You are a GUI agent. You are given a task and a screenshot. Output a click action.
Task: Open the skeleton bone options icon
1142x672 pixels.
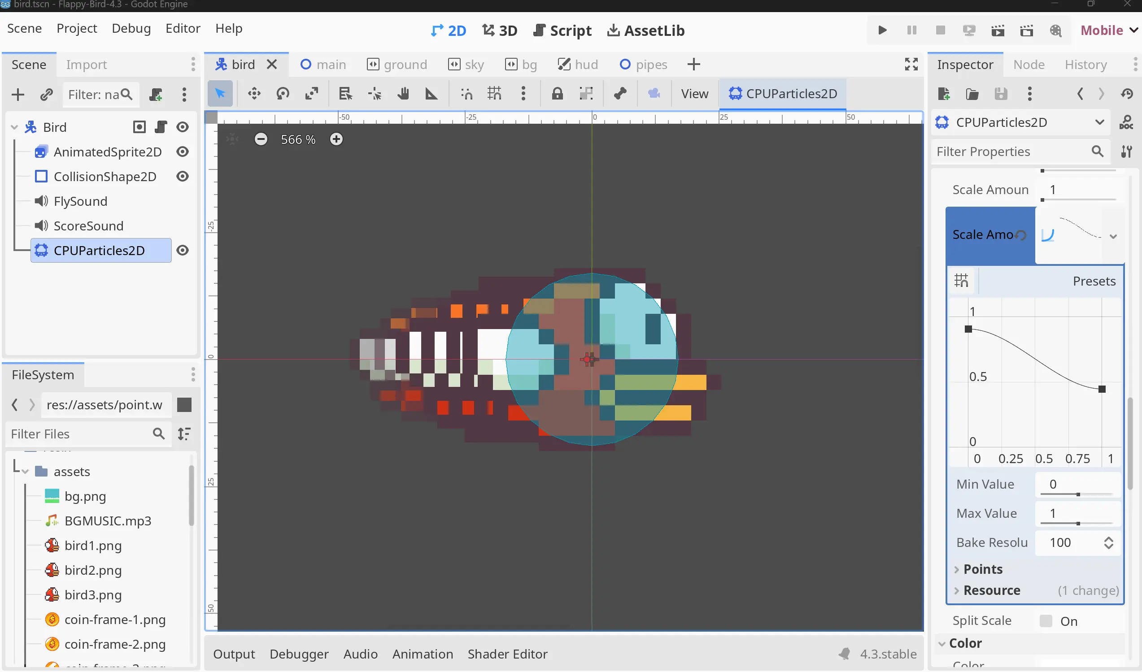point(620,94)
